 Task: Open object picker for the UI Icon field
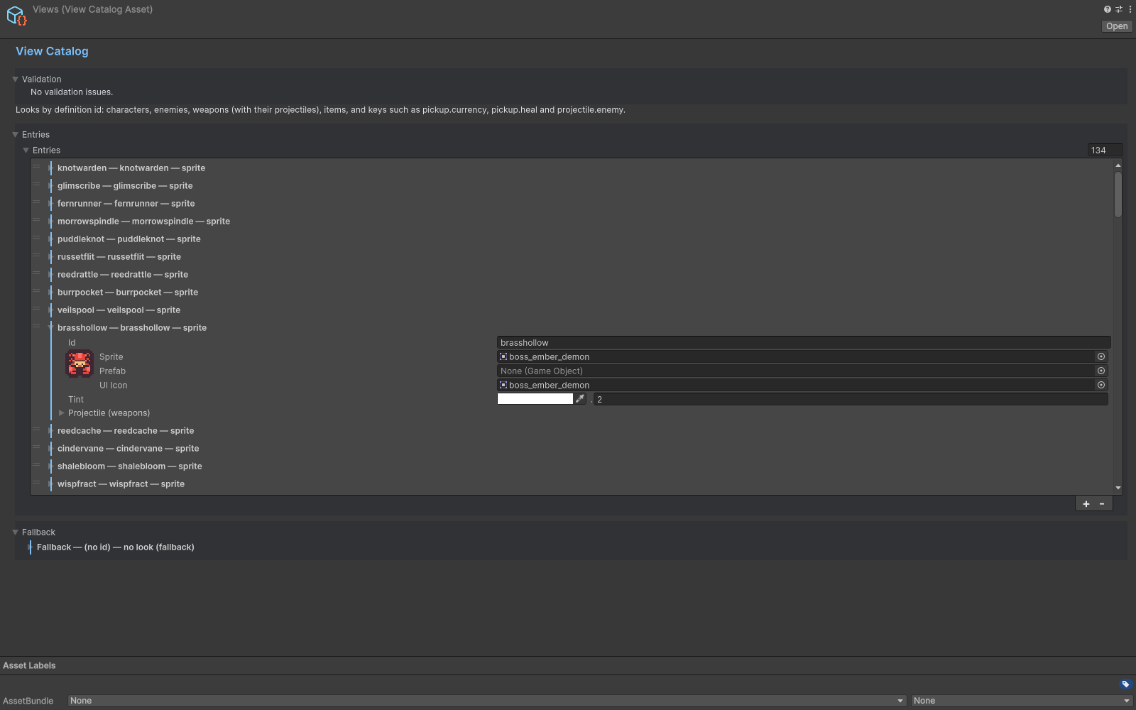click(1101, 385)
